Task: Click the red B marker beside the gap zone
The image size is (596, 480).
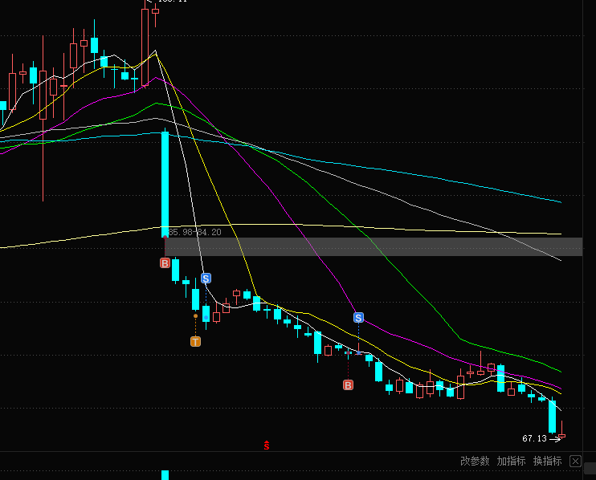Action: pyautogui.click(x=165, y=263)
